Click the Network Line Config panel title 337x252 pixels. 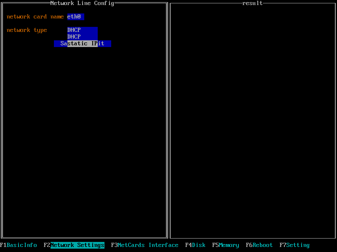(82, 3)
